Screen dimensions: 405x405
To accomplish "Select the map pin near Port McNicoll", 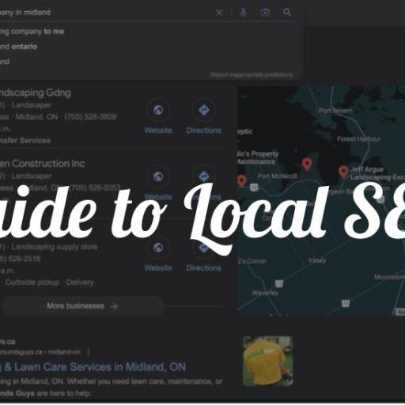I will pos(307,164).
